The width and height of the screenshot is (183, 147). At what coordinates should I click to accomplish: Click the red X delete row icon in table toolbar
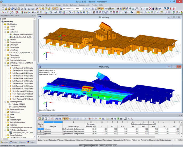90,119
